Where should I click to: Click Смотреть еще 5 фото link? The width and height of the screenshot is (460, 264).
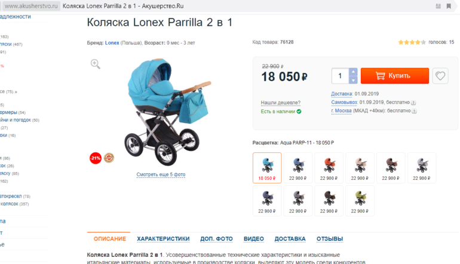[x=161, y=174]
